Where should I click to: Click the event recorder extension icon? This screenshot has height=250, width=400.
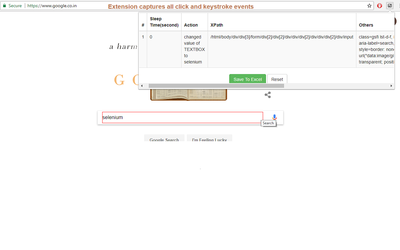pos(390,6)
